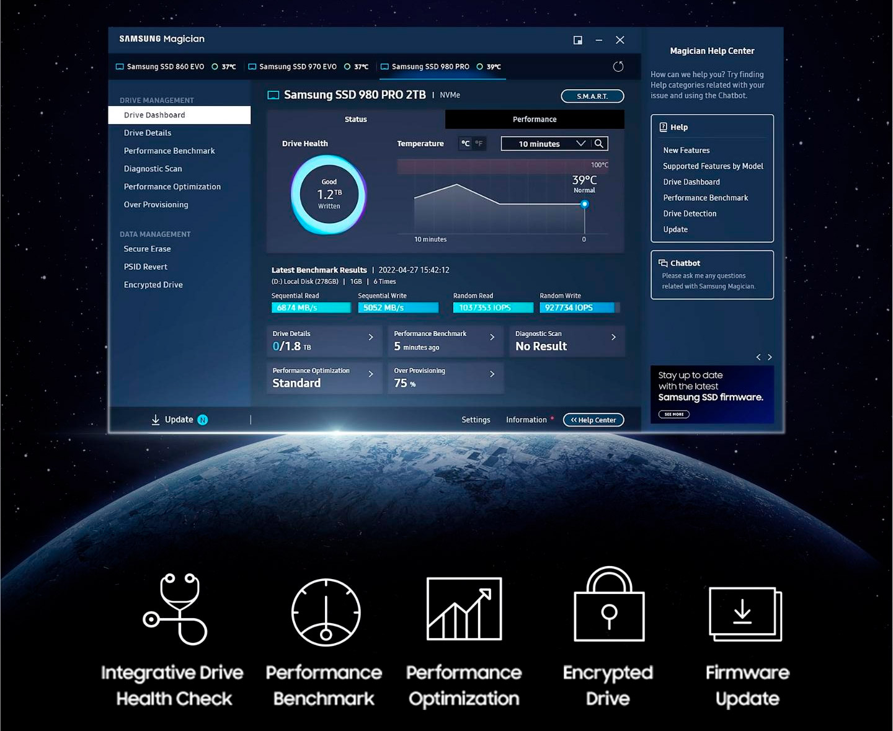Click the temperature graph current-point marker
Image resolution: width=893 pixels, height=731 pixels.
coord(584,204)
